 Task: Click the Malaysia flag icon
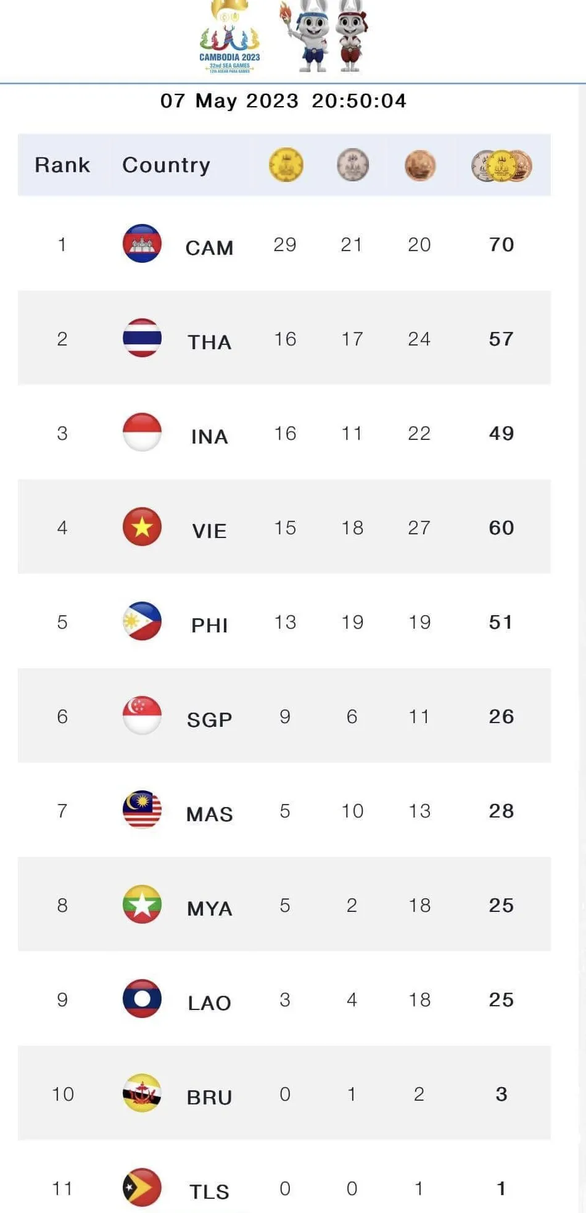142,810
